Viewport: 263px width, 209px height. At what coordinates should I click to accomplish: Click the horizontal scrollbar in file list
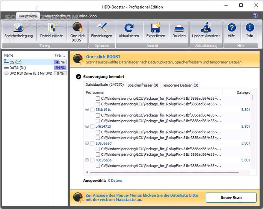(x=165, y=172)
